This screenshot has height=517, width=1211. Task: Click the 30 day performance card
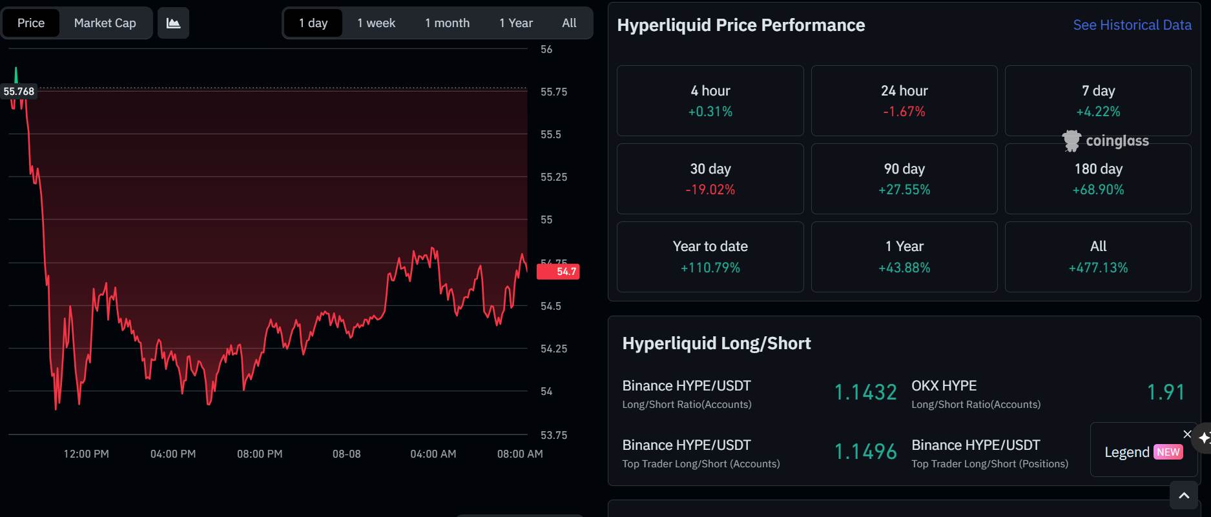pos(710,179)
